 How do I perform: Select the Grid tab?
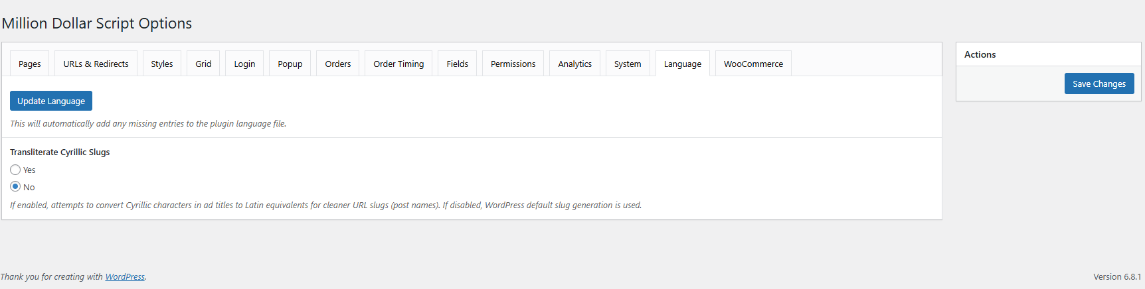tap(203, 64)
